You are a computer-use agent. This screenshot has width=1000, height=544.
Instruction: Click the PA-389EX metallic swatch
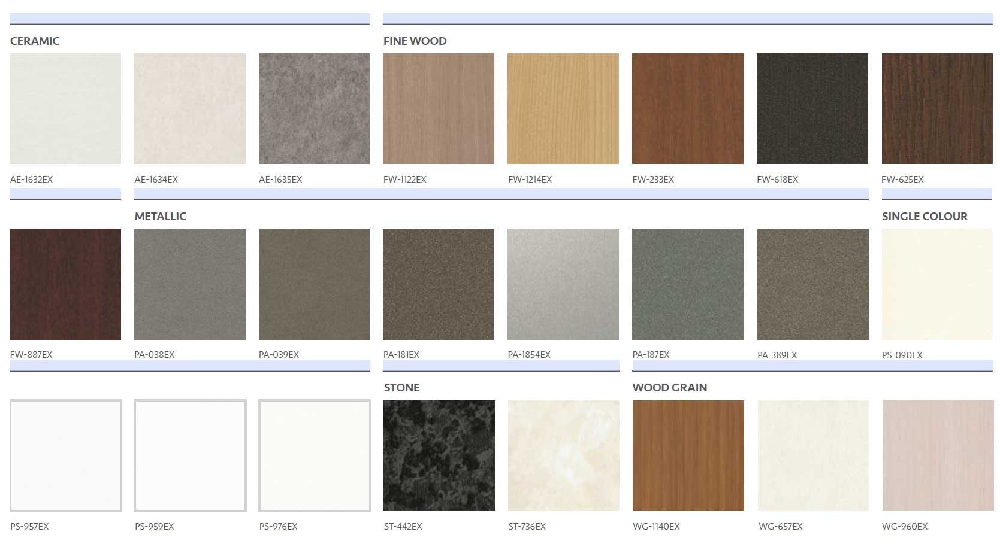(x=813, y=284)
